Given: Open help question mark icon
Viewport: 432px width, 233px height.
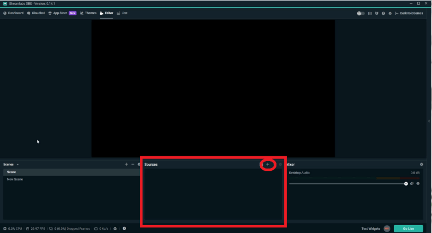Looking at the screenshot, I should click(383, 13).
